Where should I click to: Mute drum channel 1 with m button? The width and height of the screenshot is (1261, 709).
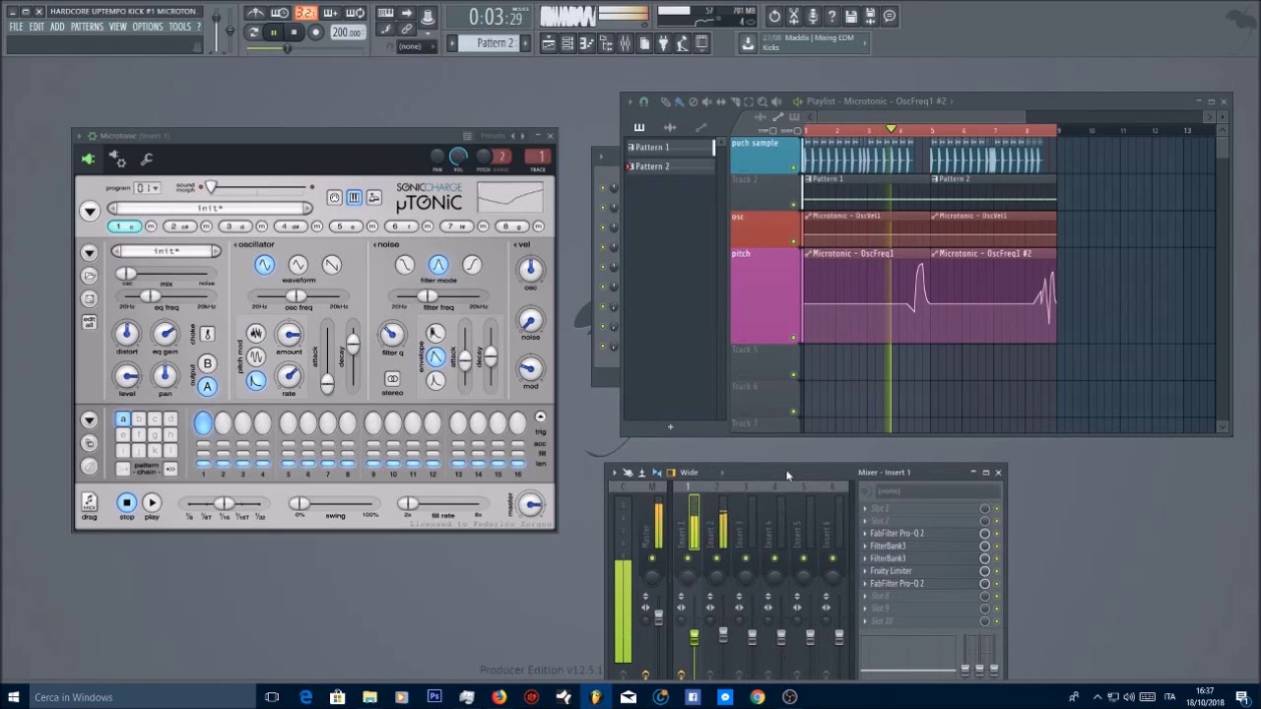150,226
